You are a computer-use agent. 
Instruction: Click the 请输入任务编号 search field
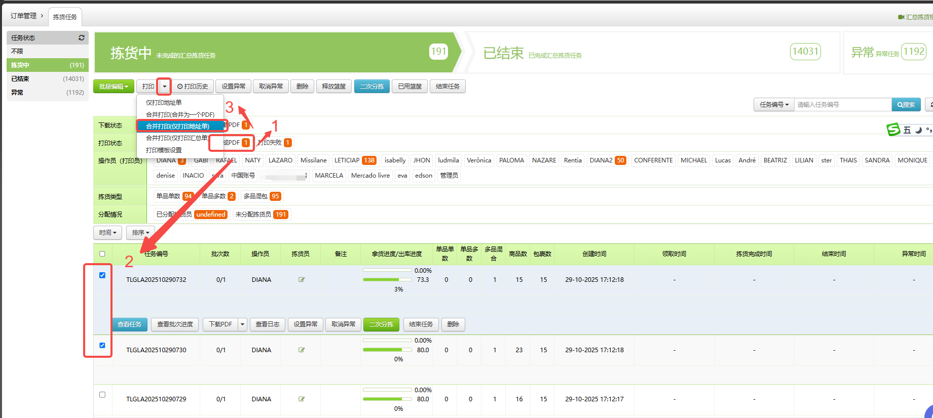coord(842,105)
